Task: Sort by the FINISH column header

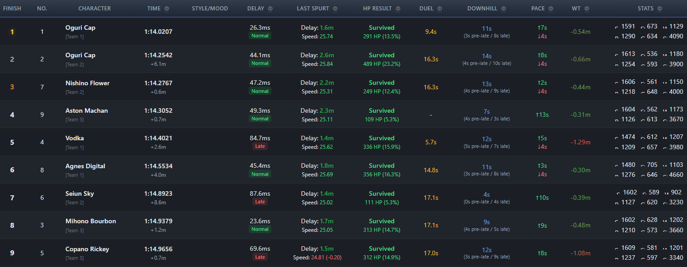Action: pos(12,9)
